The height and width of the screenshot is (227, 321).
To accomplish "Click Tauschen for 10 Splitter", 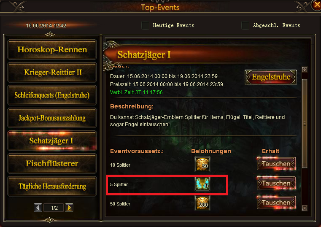I will (276, 164).
